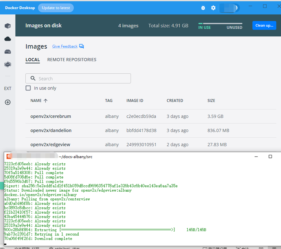Click Digest sha256 line in terminal
The height and width of the screenshot is (249, 281).
click(x=91, y=186)
